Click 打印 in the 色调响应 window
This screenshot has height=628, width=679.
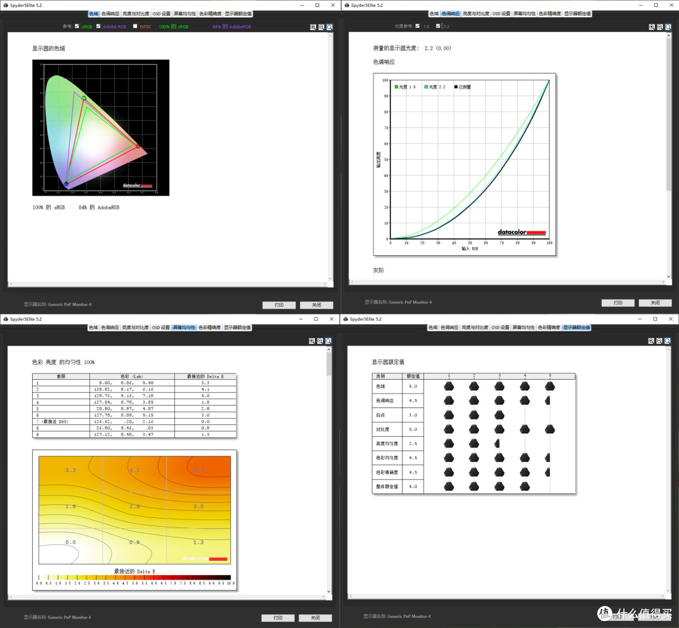[x=618, y=303]
